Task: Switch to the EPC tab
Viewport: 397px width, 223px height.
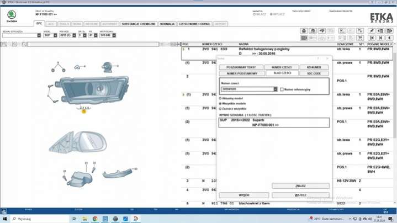Action: click(x=39, y=24)
